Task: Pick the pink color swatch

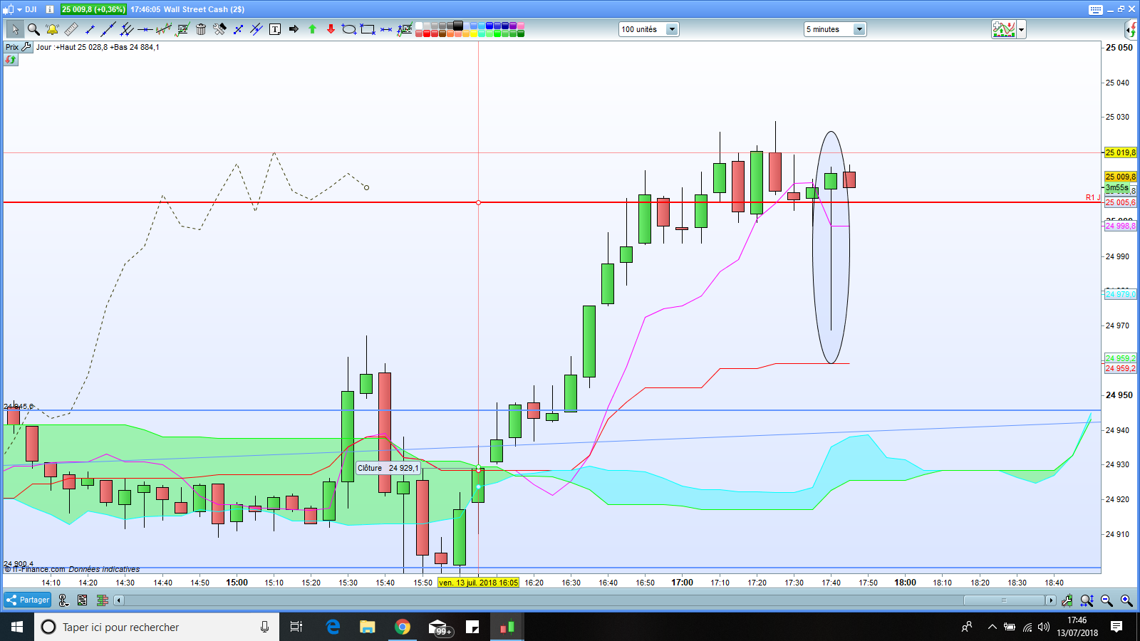Action: tap(521, 26)
